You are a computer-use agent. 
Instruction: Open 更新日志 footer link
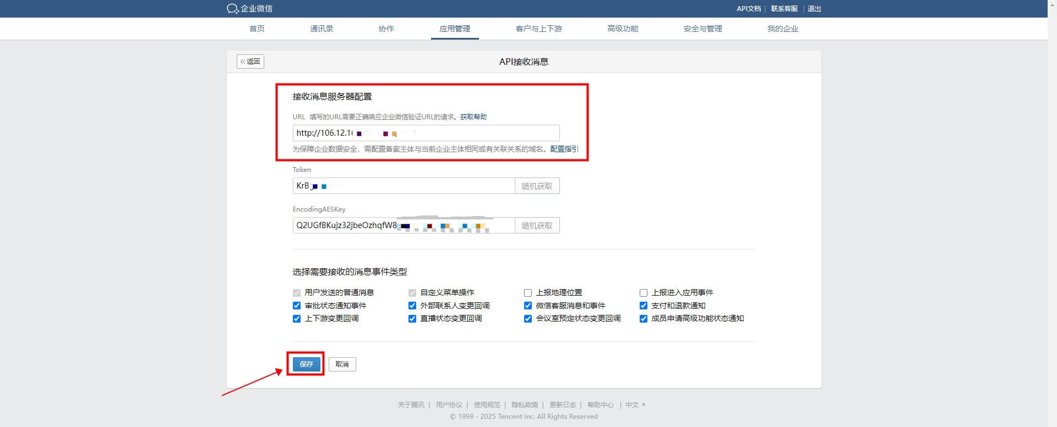coord(563,405)
